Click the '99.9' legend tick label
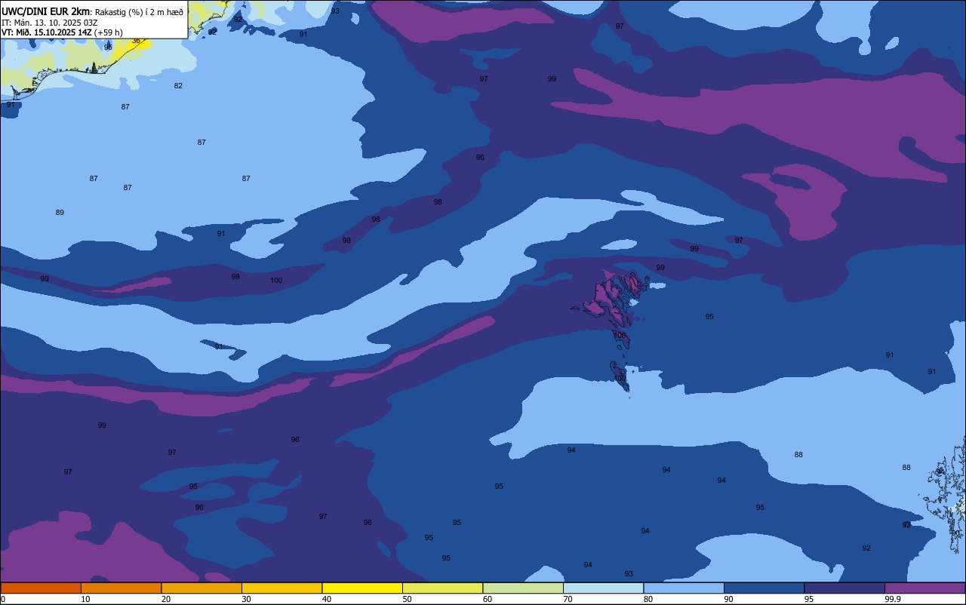This screenshot has height=605, width=966. (894, 599)
